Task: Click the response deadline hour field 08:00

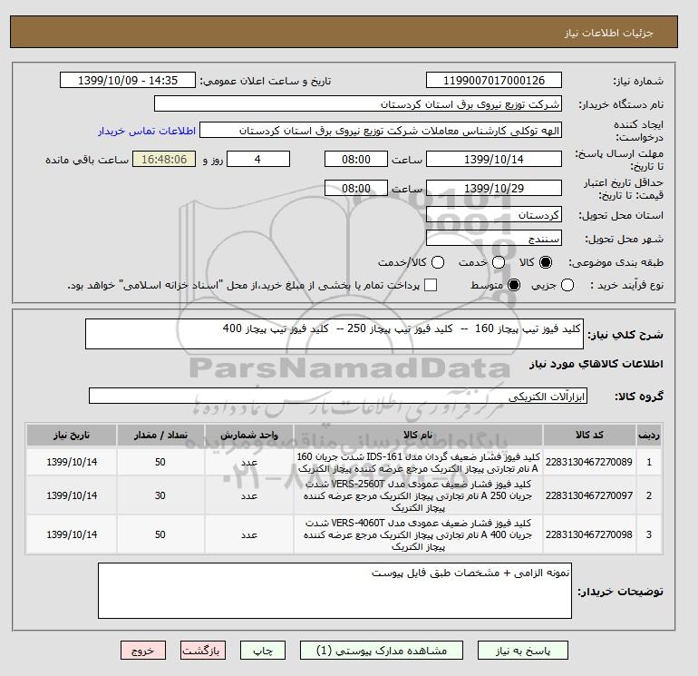Action: pos(356,159)
